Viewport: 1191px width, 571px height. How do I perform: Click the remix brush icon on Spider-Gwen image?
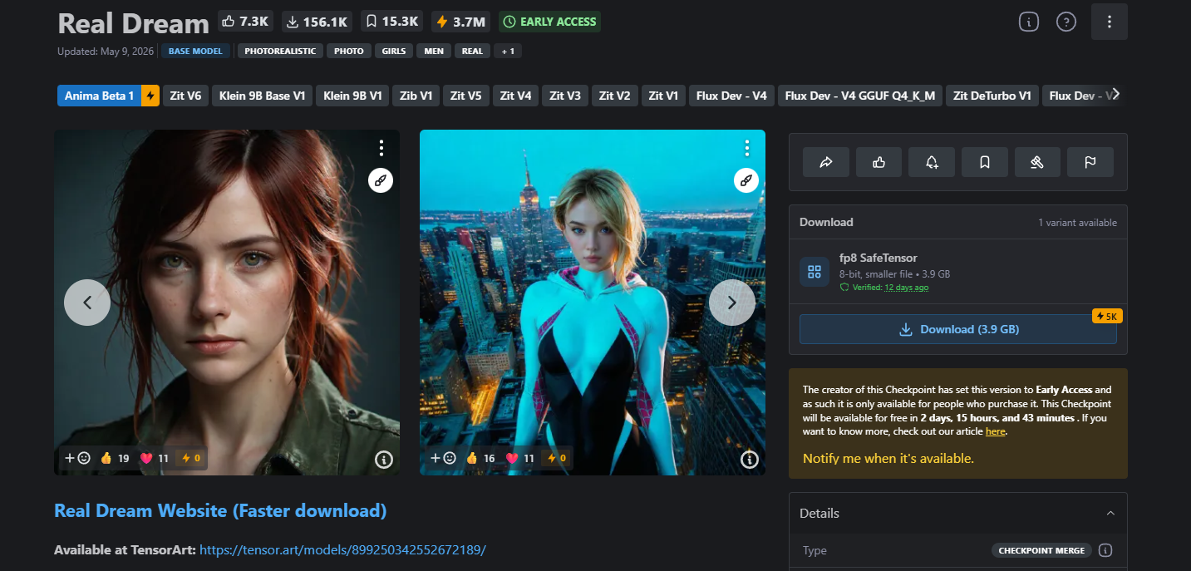coord(746,180)
